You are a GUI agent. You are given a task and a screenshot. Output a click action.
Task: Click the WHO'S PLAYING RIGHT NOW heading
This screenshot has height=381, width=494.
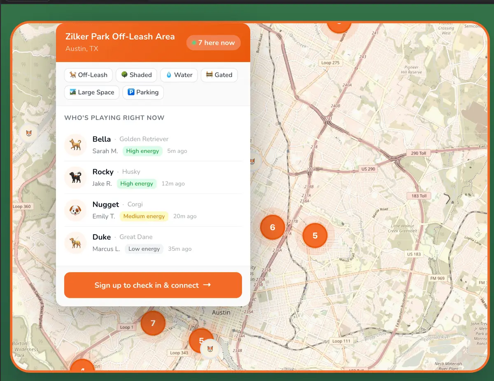coord(114,118)
